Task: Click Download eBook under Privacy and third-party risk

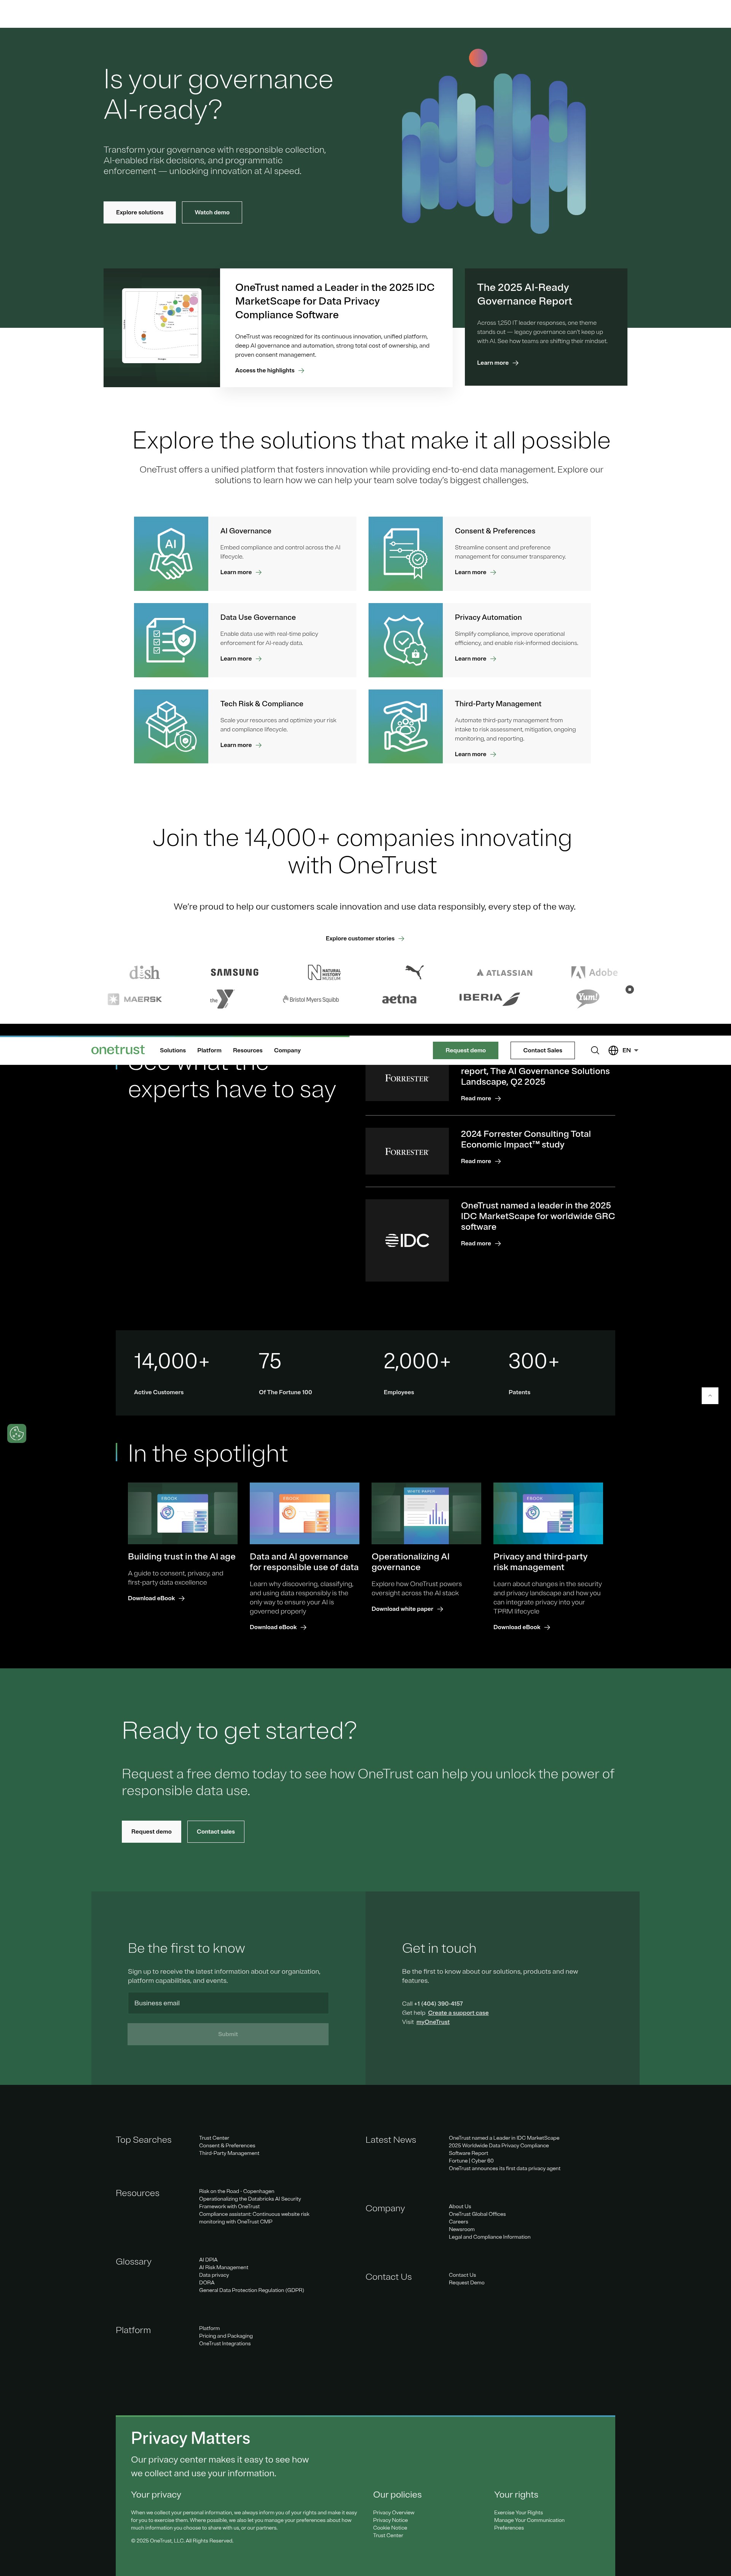Action: [522, 1627]
